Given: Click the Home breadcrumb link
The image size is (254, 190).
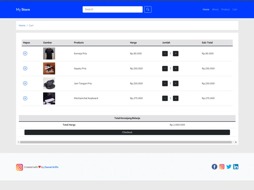Looking at the screenshot, I should [x=22, y=26].
